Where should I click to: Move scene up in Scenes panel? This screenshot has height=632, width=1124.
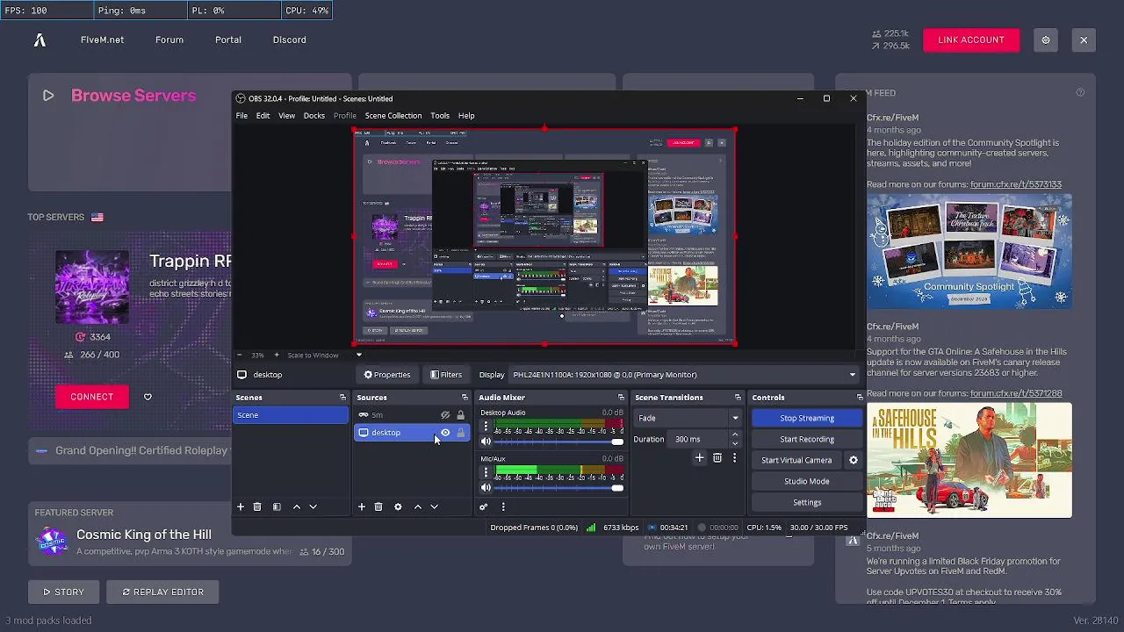click(x=297, y=506)
